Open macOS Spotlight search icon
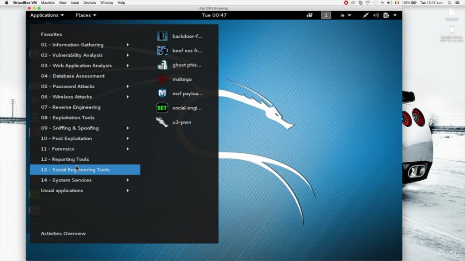 tap(449, 3)
